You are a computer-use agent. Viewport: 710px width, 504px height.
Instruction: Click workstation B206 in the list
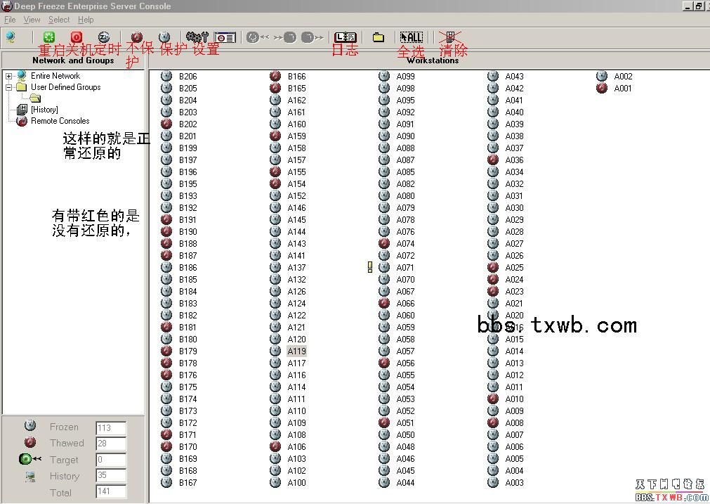point(188,77)
